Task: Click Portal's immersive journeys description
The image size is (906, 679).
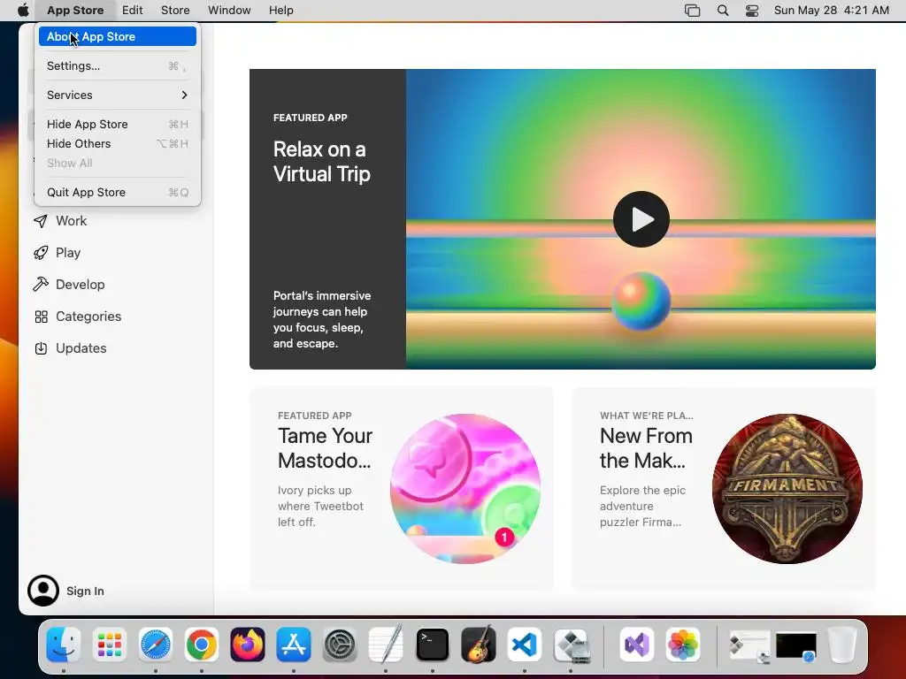Action: pyautogui.click(x=322, y=319)
